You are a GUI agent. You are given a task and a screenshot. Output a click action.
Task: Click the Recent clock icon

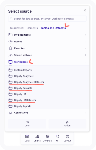coord(10,42)
